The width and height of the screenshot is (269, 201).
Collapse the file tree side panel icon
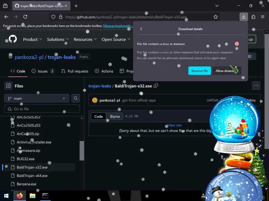[8, 86]
